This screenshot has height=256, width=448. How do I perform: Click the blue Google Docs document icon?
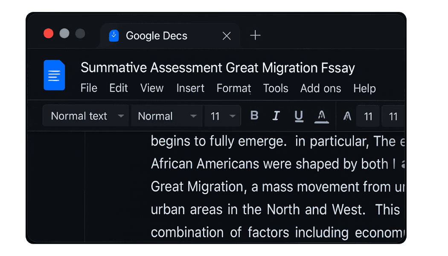click(54, 75)
